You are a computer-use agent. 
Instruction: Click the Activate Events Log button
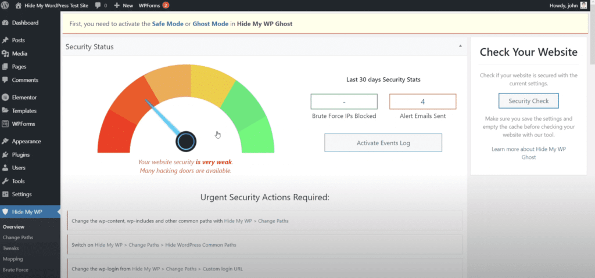pos(383,143)
